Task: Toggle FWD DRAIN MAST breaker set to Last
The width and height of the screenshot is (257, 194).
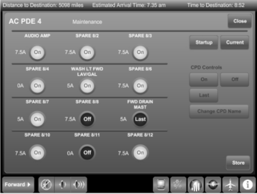Action: [140, 119]
